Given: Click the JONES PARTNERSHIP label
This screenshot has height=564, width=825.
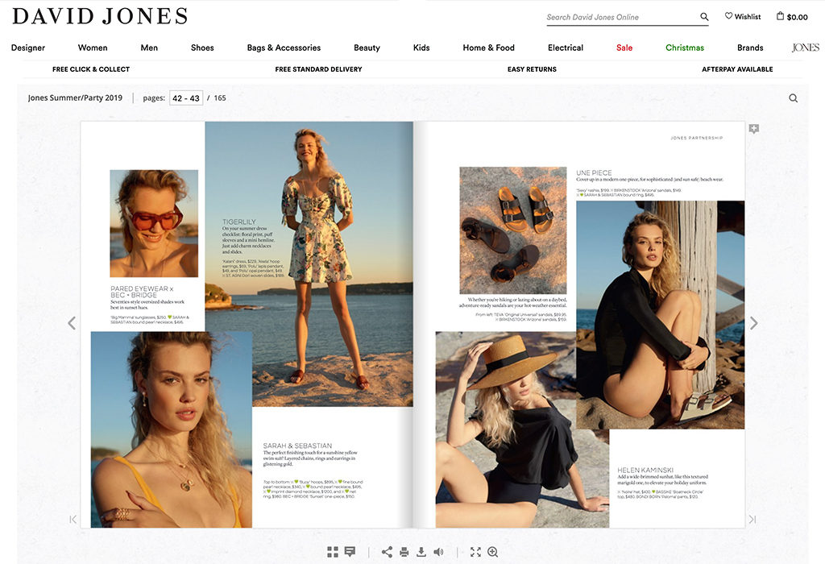Looking at the screenshot, I should [x=697, y=138].
